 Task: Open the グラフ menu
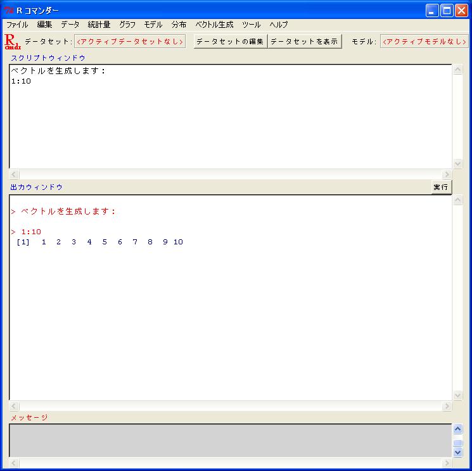click(x=127, y=25)
